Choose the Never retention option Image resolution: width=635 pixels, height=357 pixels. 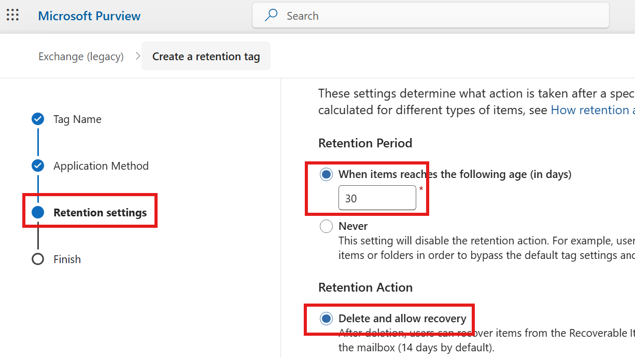tap(326, 226)
